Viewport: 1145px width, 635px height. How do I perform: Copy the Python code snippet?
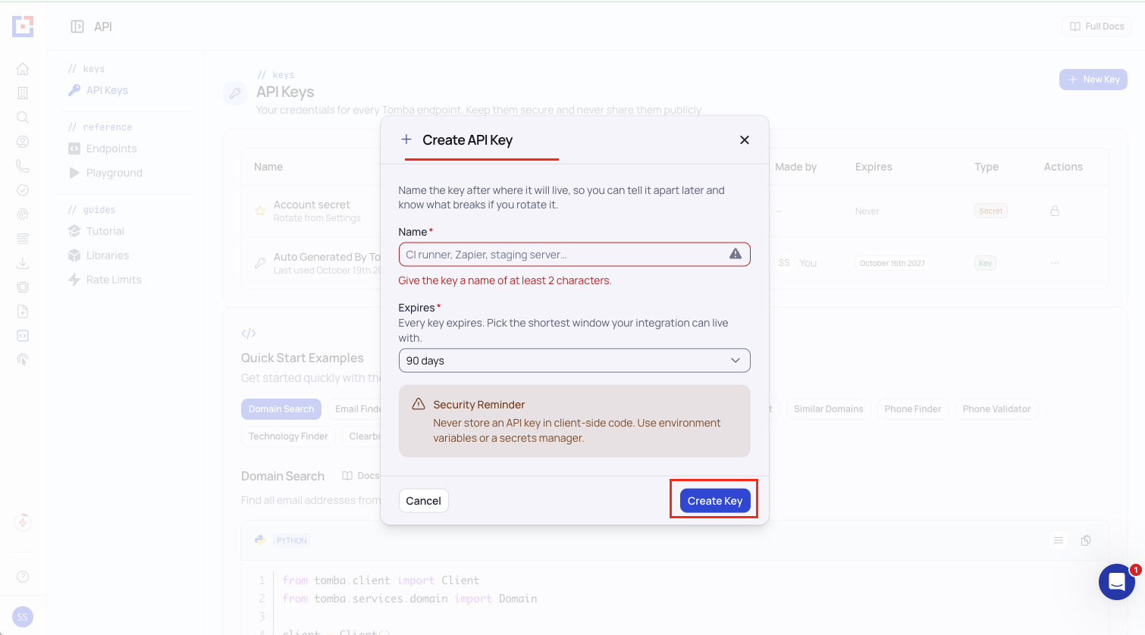tap(1086, 540)
